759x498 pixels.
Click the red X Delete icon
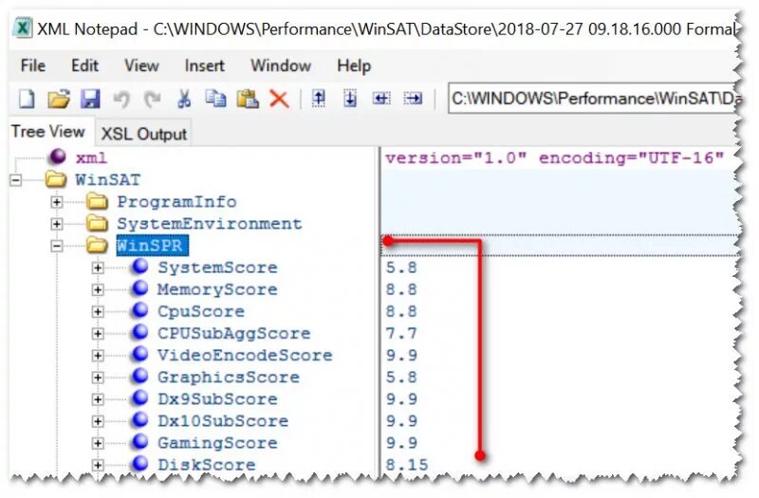coord(279,100)
